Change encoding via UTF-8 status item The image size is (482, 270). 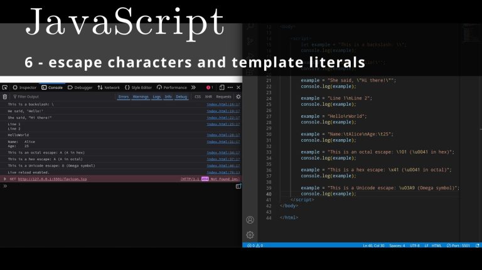point(415,246)
